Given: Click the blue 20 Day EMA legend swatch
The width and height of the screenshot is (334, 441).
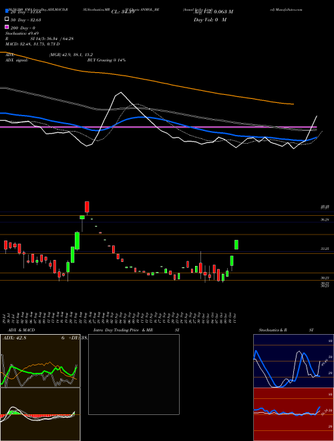Looking at the screenshot, I should pos(7,11).
